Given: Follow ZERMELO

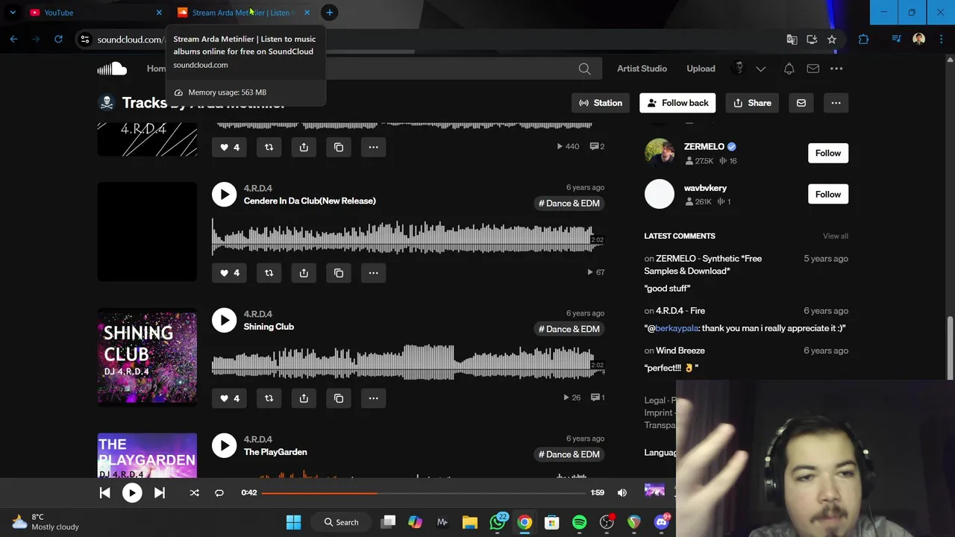Looking at the screenshot, I should (x=827, y=153).
